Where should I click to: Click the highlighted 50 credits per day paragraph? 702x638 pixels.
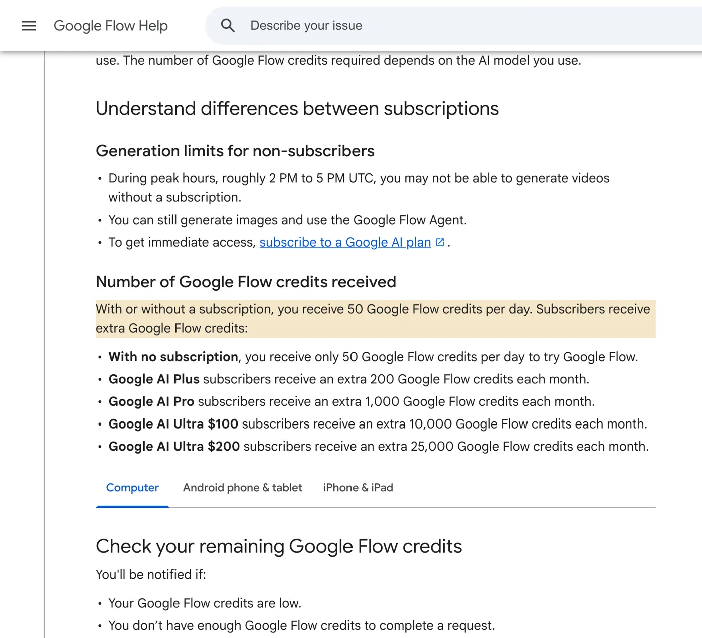[x=376, y=319]
